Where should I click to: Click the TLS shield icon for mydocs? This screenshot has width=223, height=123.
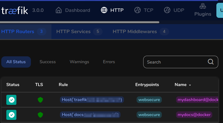(40, 115)
